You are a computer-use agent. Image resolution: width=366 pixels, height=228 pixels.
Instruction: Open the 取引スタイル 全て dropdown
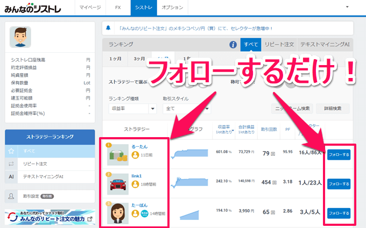(187, 109)
